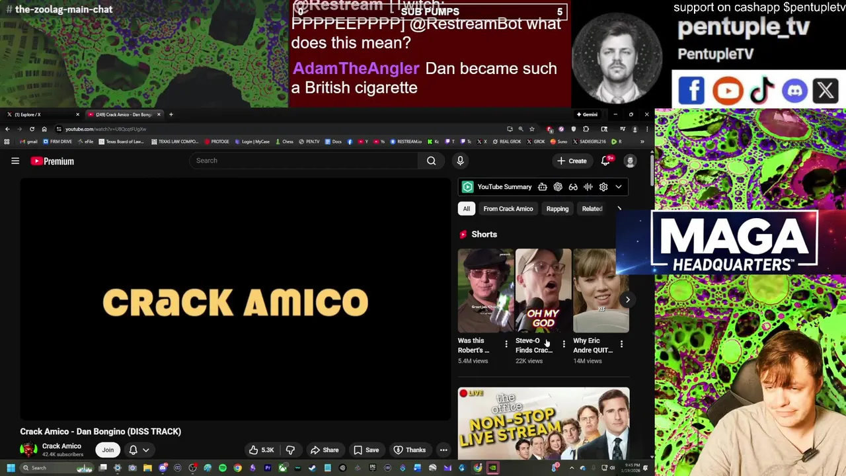Viewport: 846px width, 476px height.
Task: Open YouTube Summary settings gear
Action: pyautogui.click(x=603, y=187)
